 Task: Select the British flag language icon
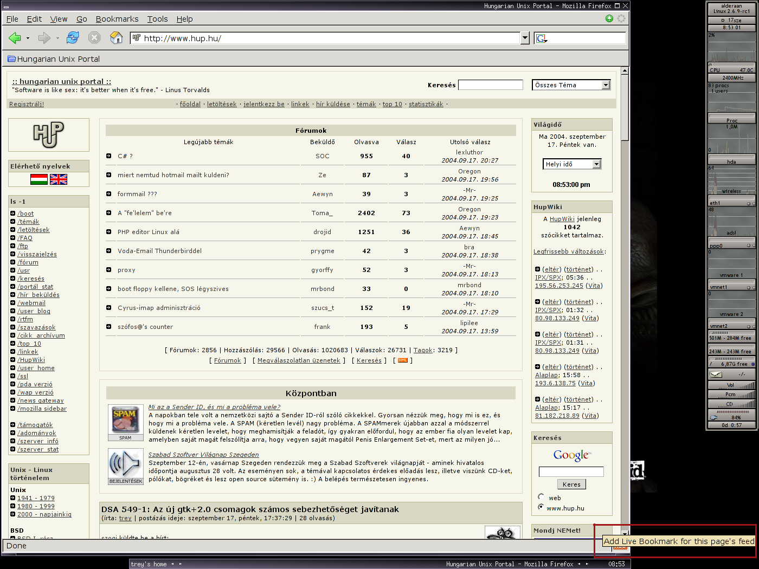59,179
